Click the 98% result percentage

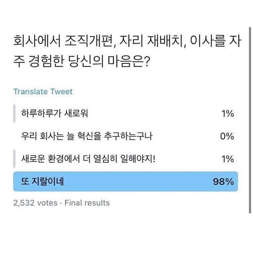(223, 182)
